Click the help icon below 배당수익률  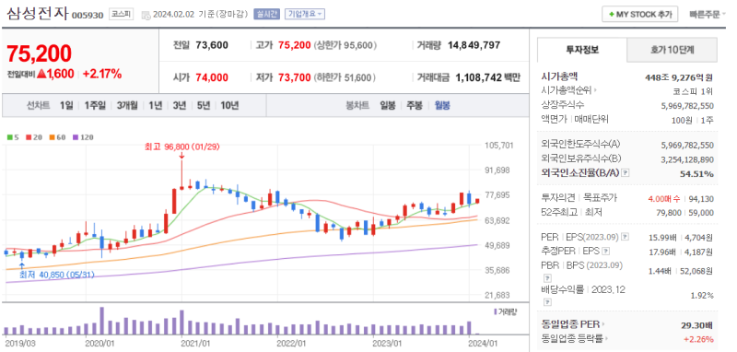[546, 302]
